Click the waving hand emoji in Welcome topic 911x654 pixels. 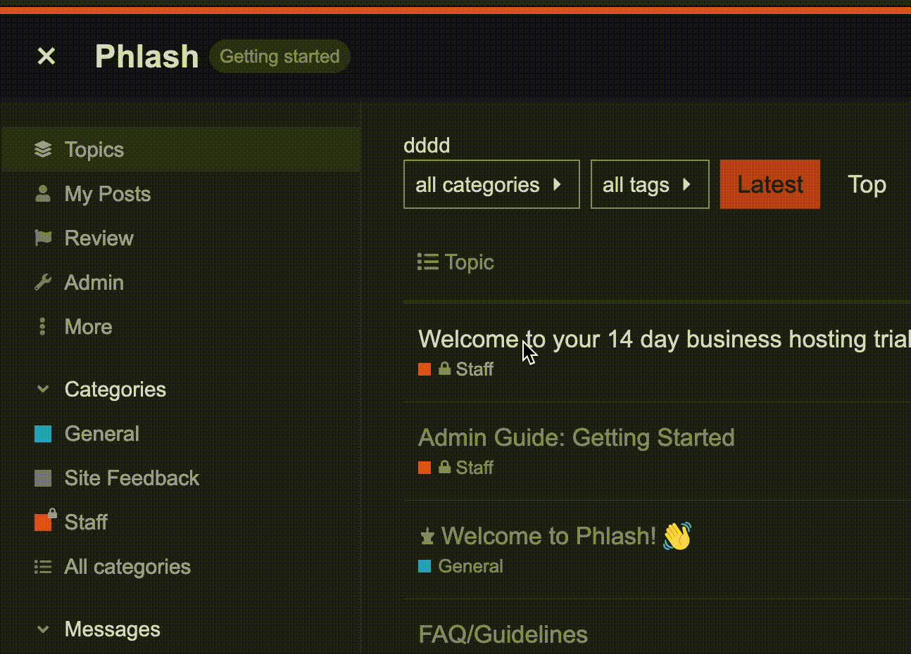click(x=677, y=536)
